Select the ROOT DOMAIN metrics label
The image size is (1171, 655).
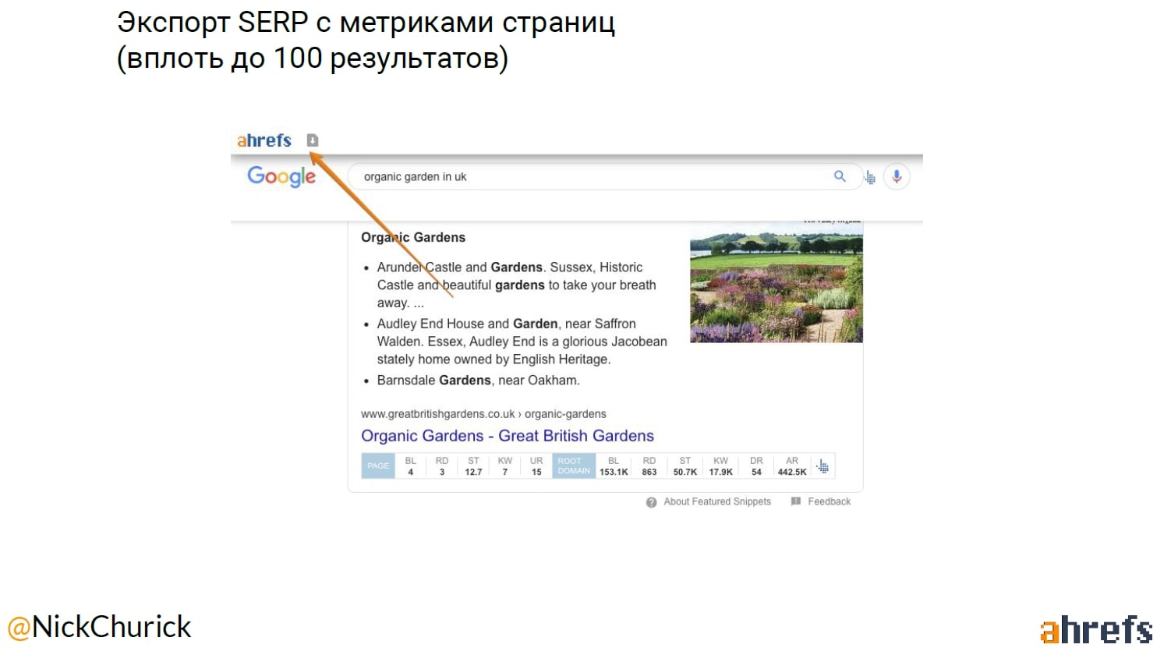pos(574,466)
